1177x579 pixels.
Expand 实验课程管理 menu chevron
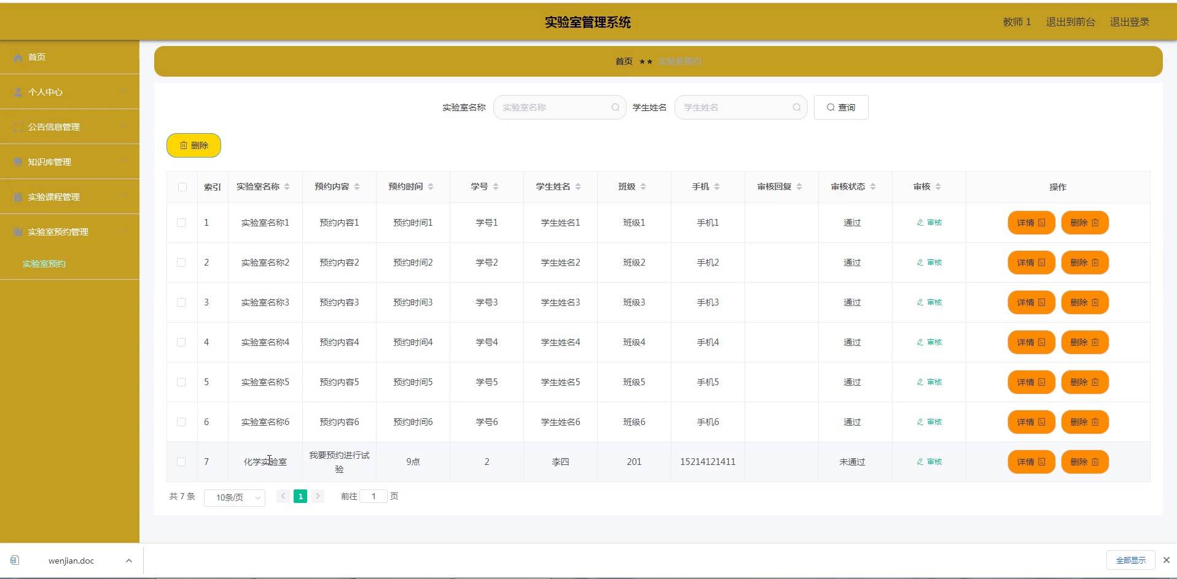(123, 197)
